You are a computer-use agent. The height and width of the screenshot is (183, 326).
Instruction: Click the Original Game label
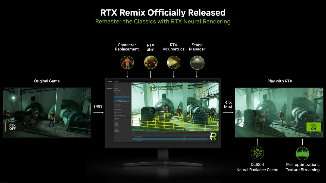[x=46, y=81]
